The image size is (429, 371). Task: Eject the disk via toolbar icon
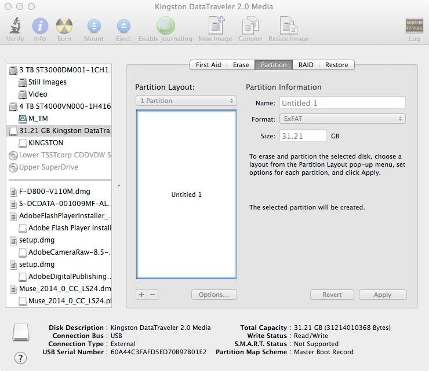point(123,26)
